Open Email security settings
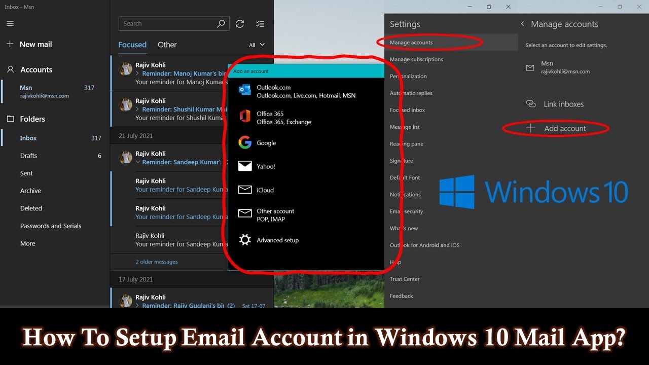 (x=406, y=211)
